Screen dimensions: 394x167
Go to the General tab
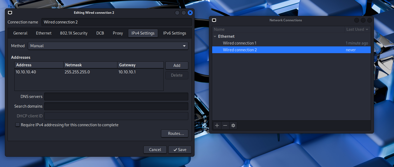pos(20,33)
